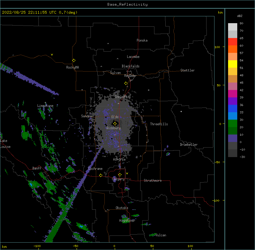
Task: Click the ThreeHills label
Action: point(159,124)
